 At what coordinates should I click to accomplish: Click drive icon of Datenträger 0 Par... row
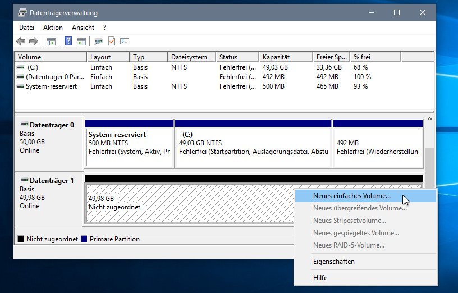(20, 77)
